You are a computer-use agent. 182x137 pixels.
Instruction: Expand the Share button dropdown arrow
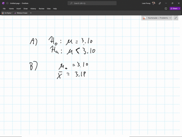coord(179,8)
